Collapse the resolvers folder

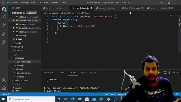(13, 58)
